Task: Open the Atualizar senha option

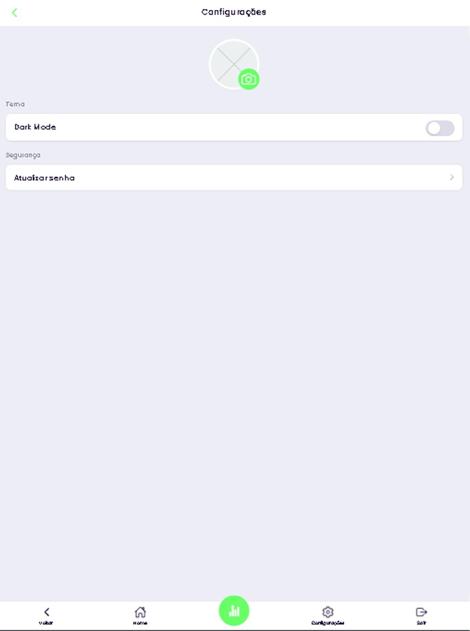Action: [234, 177]
